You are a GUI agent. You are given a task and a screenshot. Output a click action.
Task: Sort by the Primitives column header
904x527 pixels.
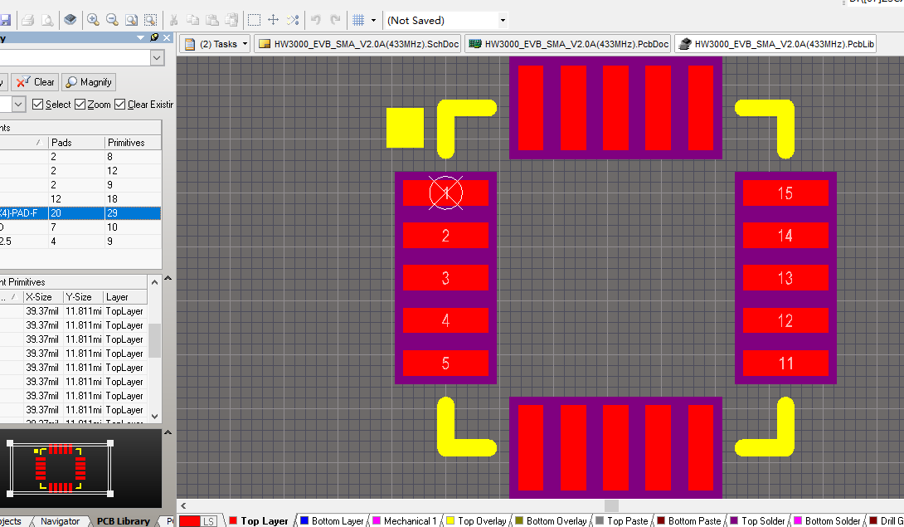[x=133, y=143]
